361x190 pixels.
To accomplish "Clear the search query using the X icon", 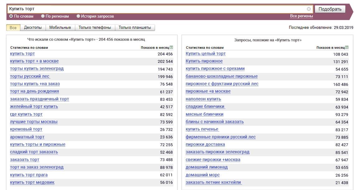I will coord(308,9).
